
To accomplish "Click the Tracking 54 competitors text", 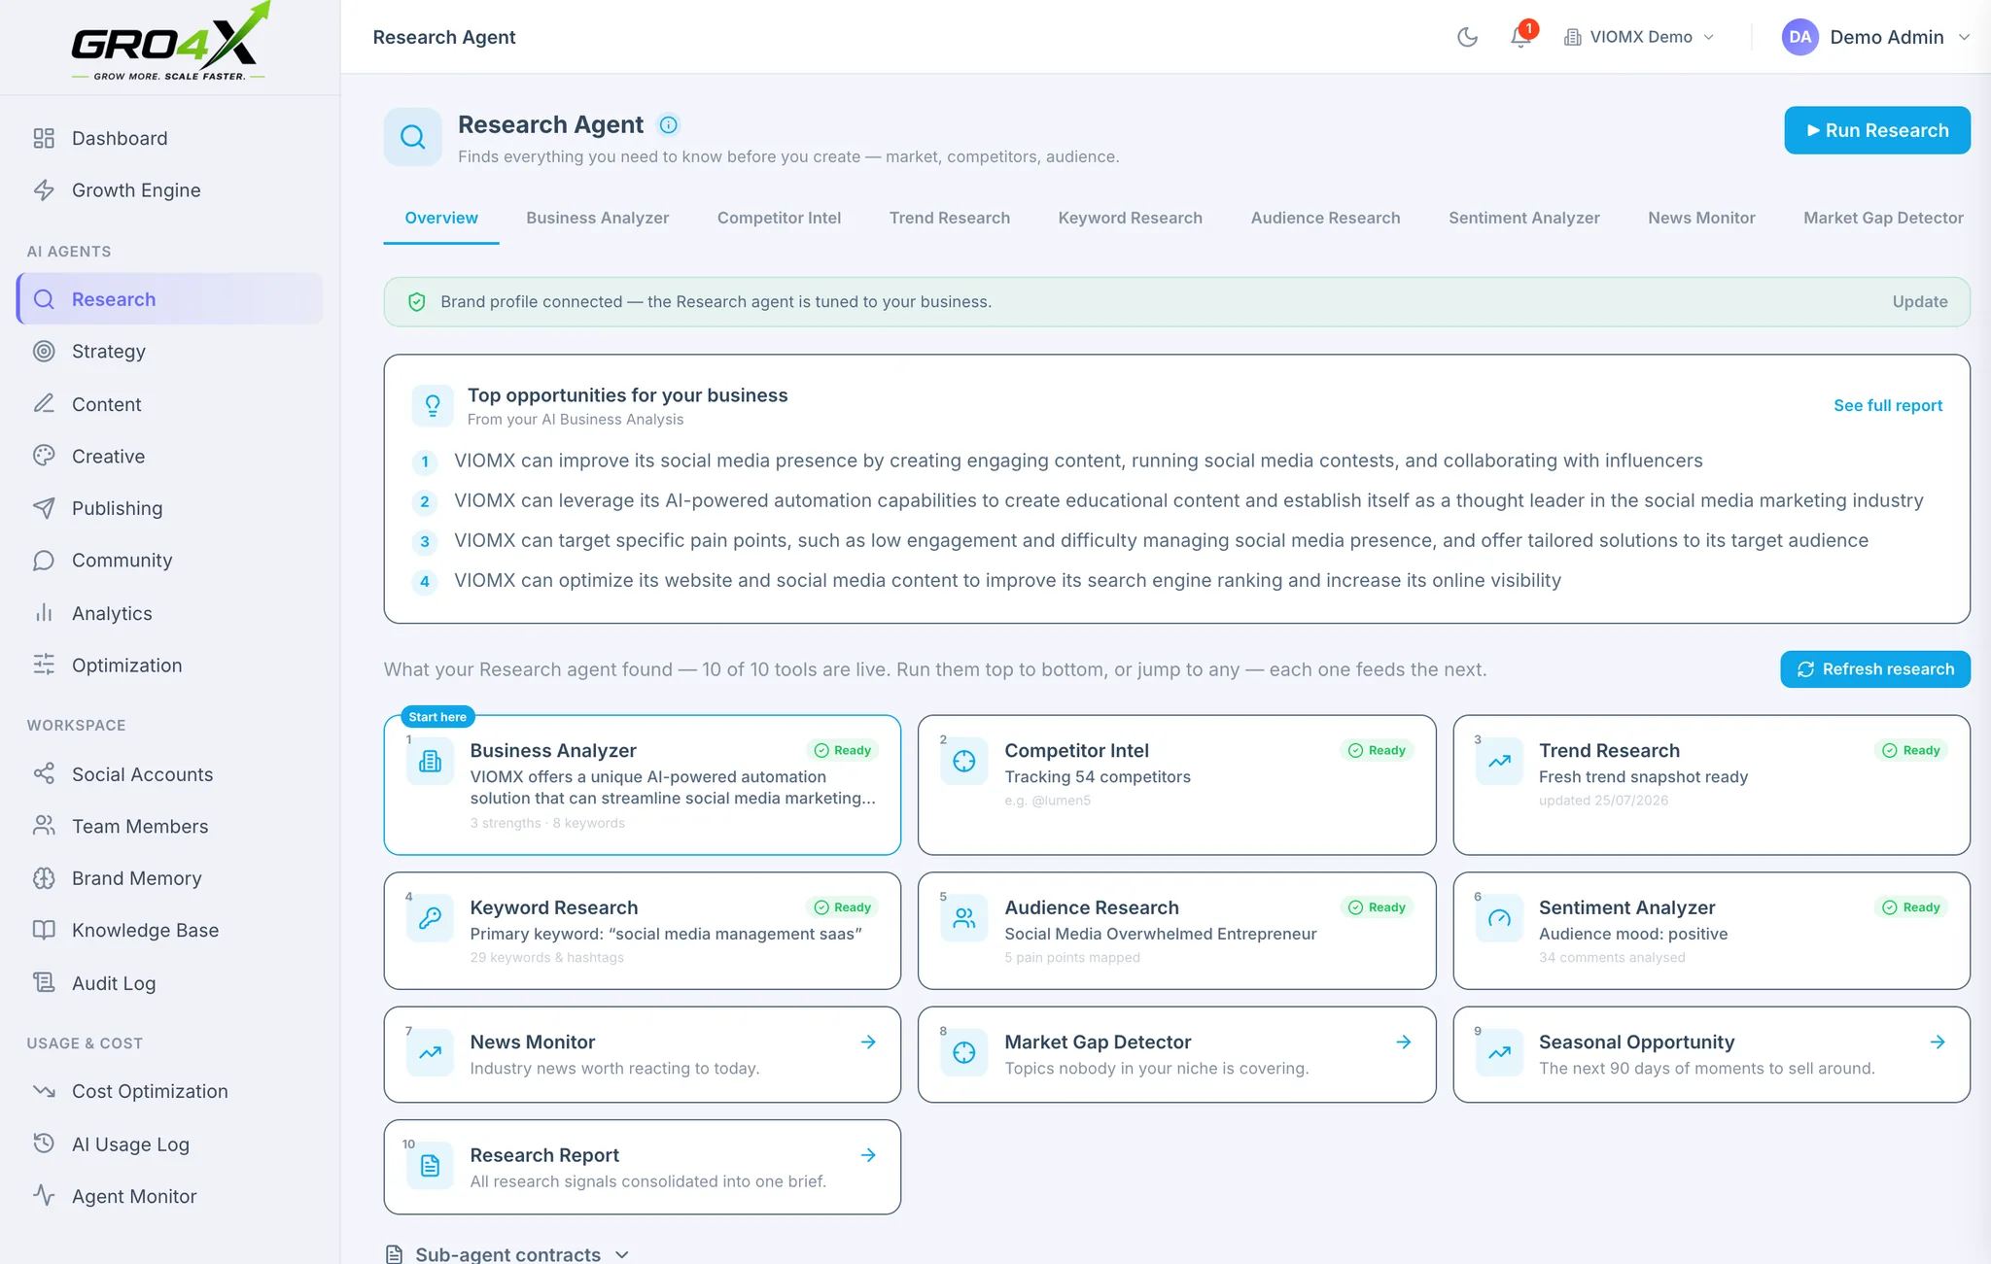I will click(1098, 777).
